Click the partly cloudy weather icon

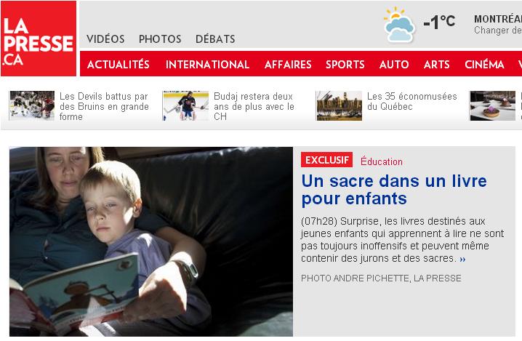click(399, 25)
